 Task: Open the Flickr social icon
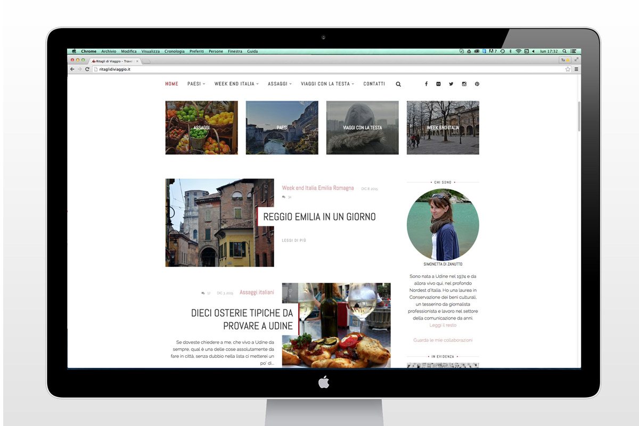point(438,84)
